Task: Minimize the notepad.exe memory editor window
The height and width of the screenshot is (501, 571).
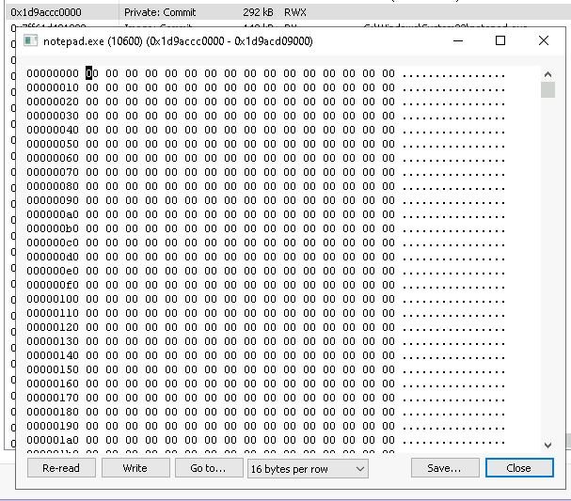Action: (456, 41)
